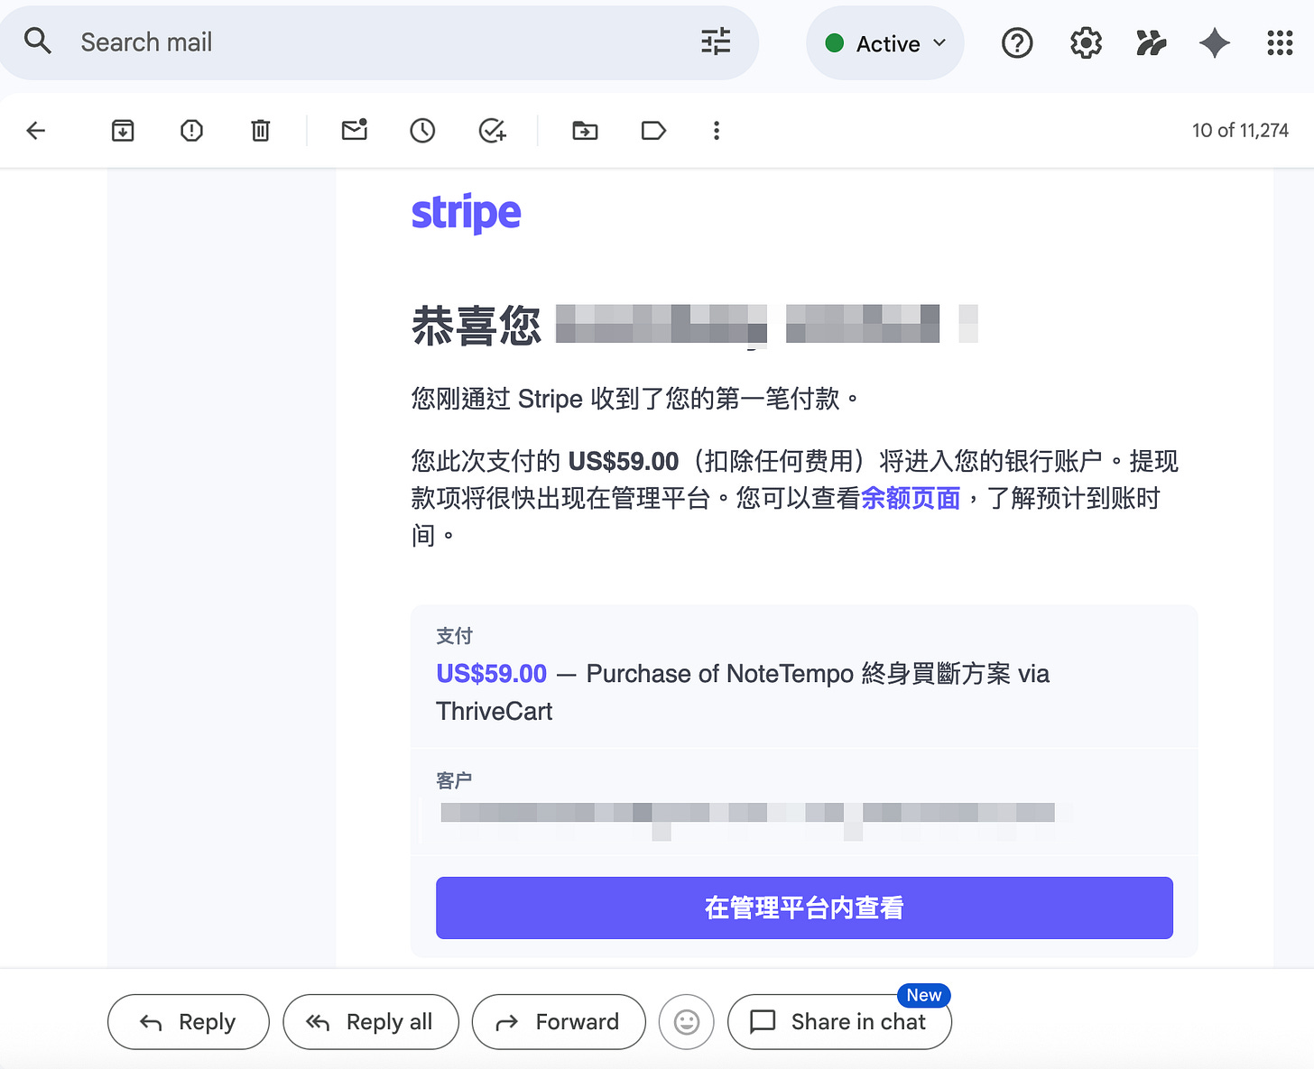1314x1069 pixels.
Task: Archive this email
Action: [123, 131]
